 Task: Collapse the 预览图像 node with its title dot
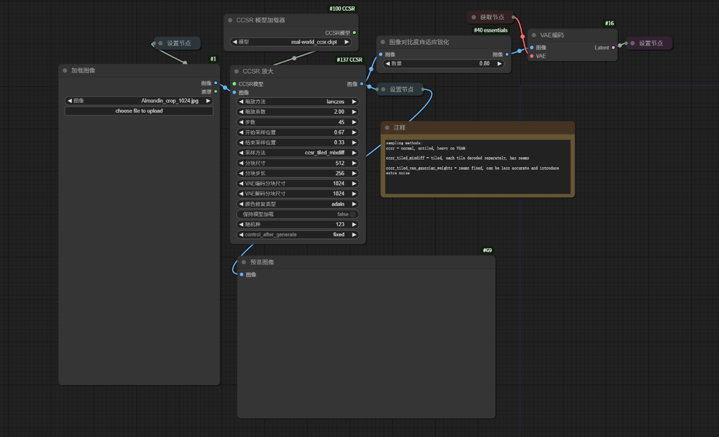[244, 262]
